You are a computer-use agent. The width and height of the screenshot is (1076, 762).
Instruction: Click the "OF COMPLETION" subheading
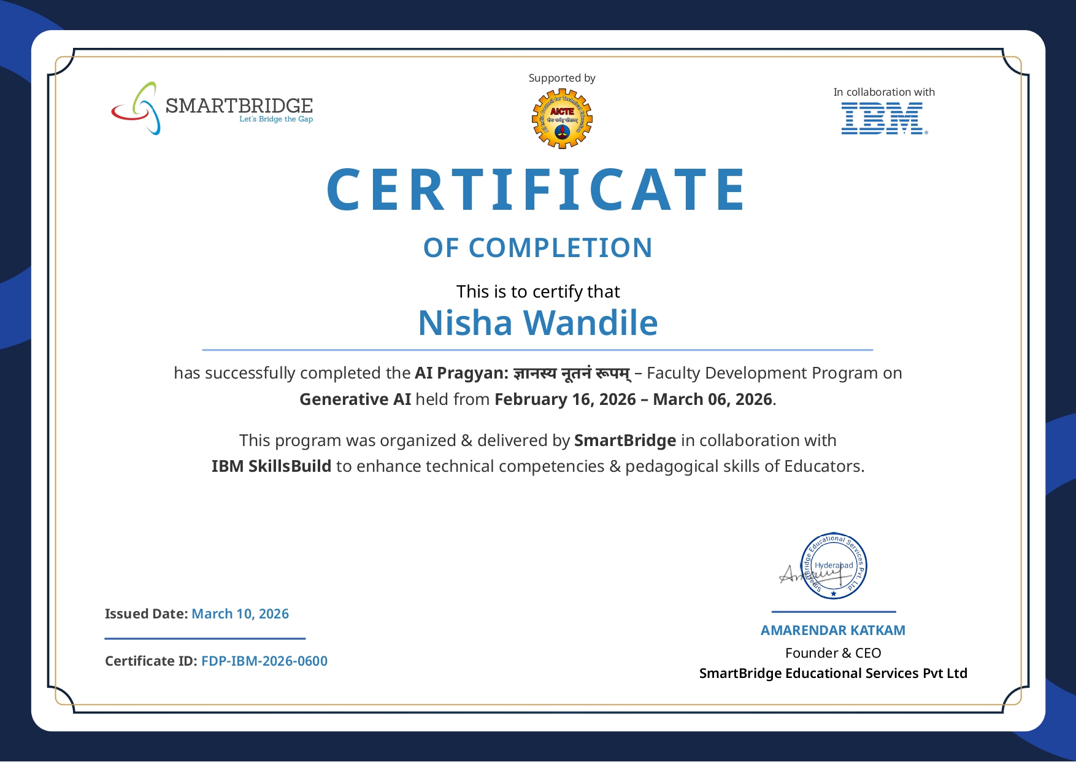click(537, 248)
